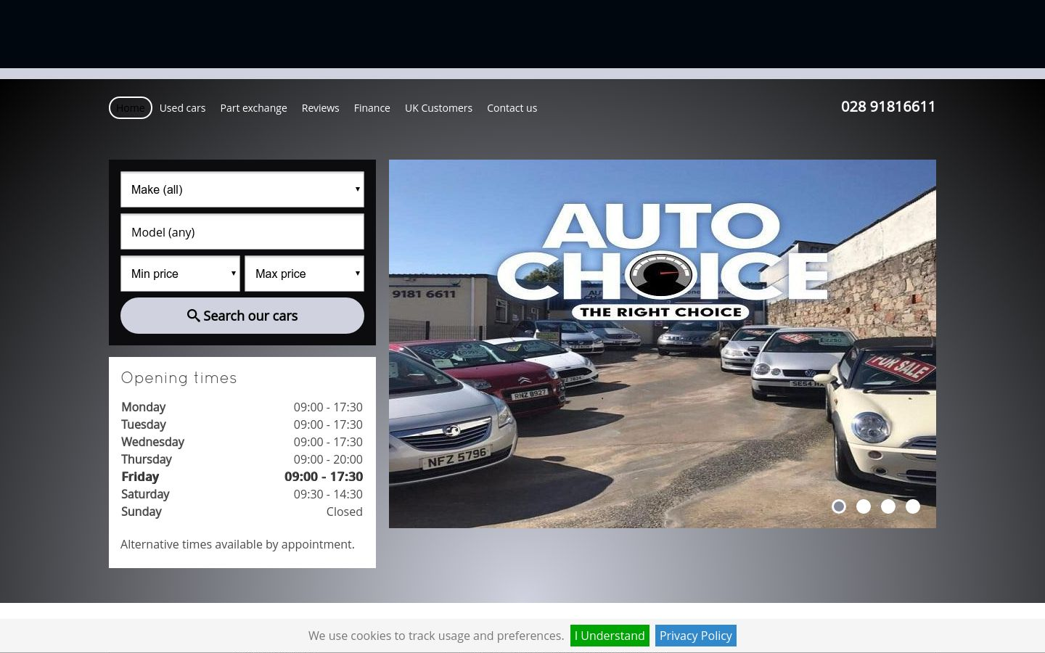Screen dimensions: 1045x653
Task: Open the Home navigation item
Action: [x=131, y=107]
